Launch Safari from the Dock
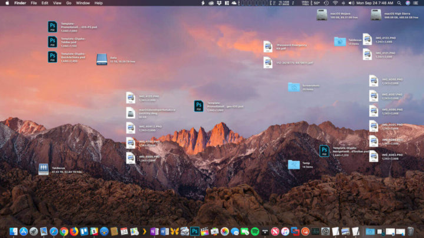424x238 pixels. (54, 232)
